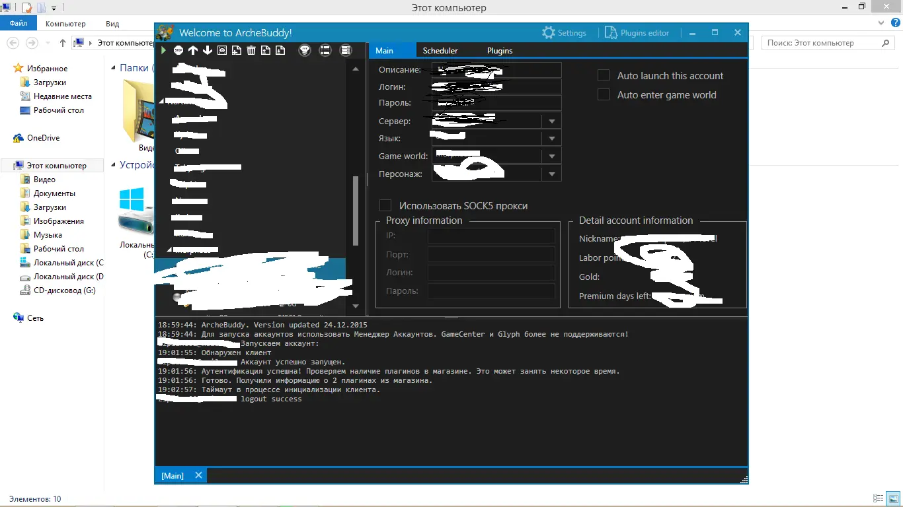
Task: Open Settings with the gear icon
Action: click(564, 32)
